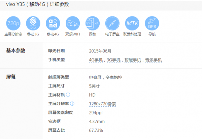
Task: Click the GPS navigation satellite icon
Action: [152, 23]
